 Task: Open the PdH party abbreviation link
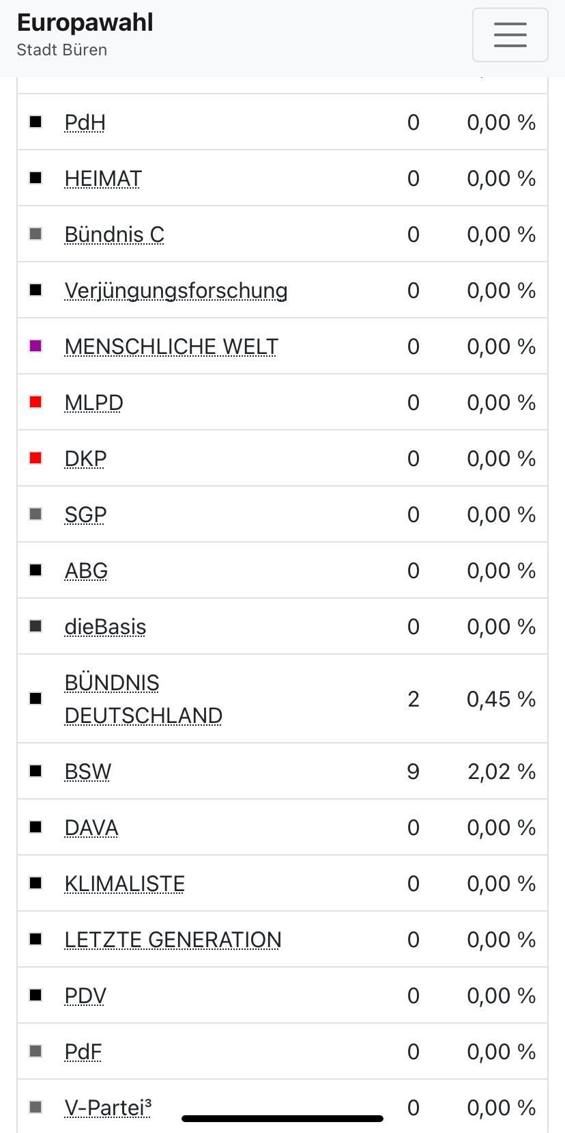pyautogui.click(x=85, y=122)
